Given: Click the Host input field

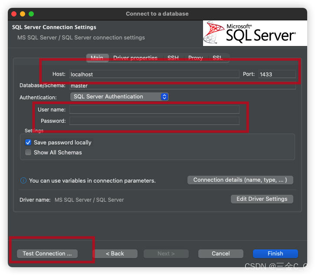Looking at the screenshot, I should click(154, 74).
